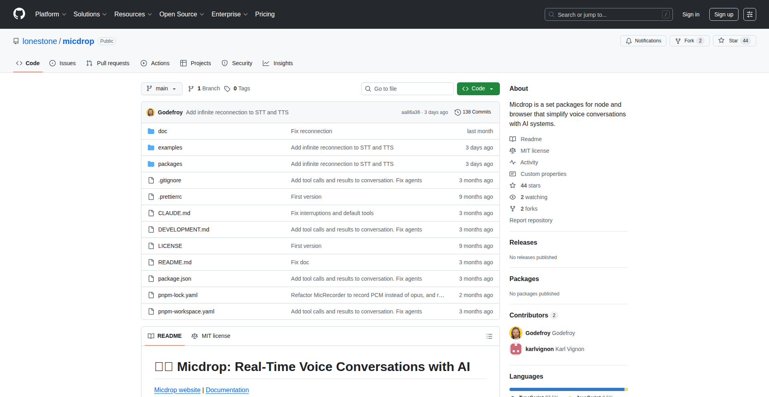Click the Notifications bell button
The width and height of the screenshot is (769, 397).
643,41
